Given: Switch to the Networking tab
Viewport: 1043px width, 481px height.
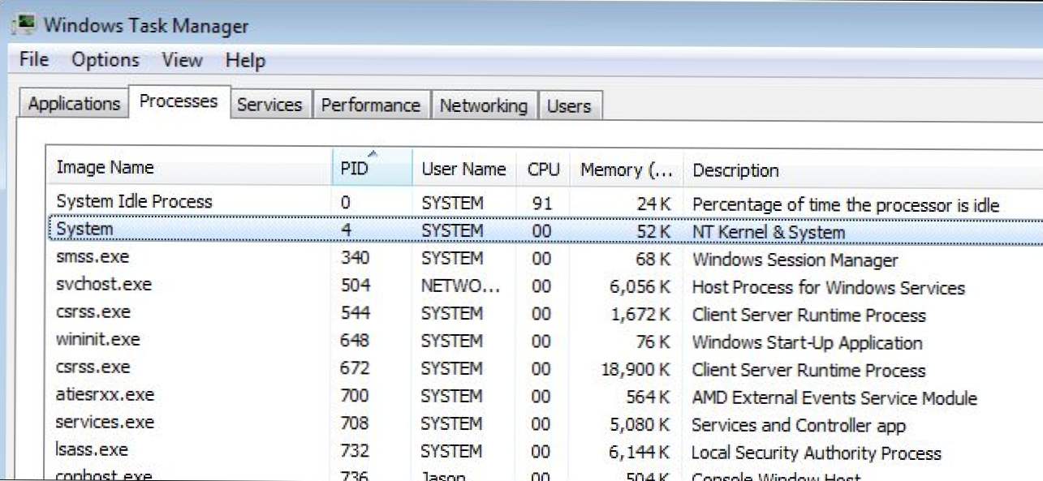Looking at the screenshot, I should [x=483, y=105].
